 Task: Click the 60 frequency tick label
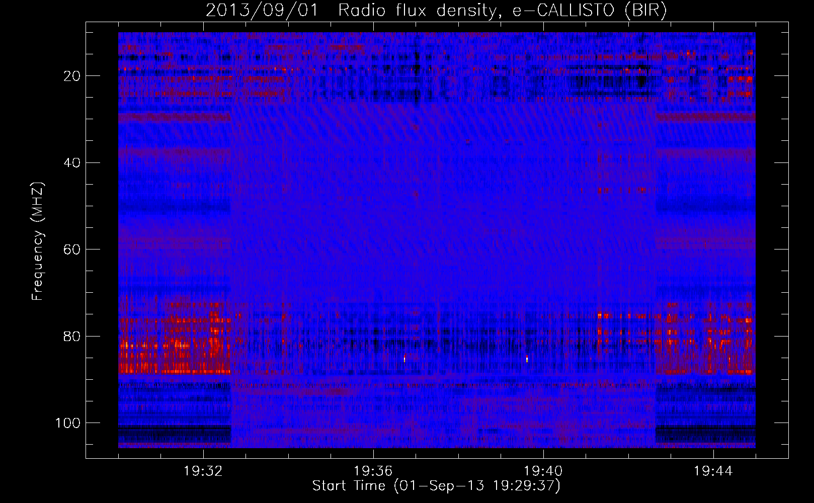point(72,249)
